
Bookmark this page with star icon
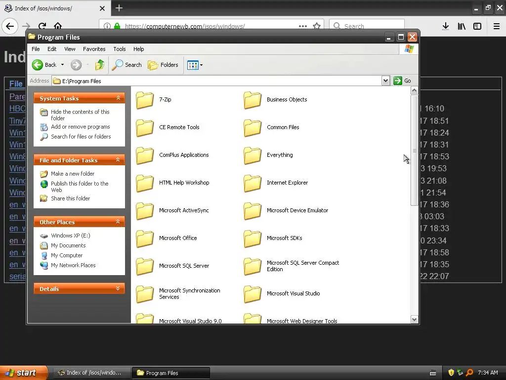pyautogui.click(x=317, y=26)
